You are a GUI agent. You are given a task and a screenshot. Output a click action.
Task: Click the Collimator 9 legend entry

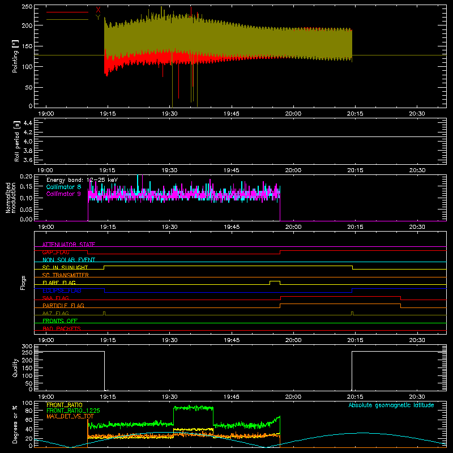63,194
